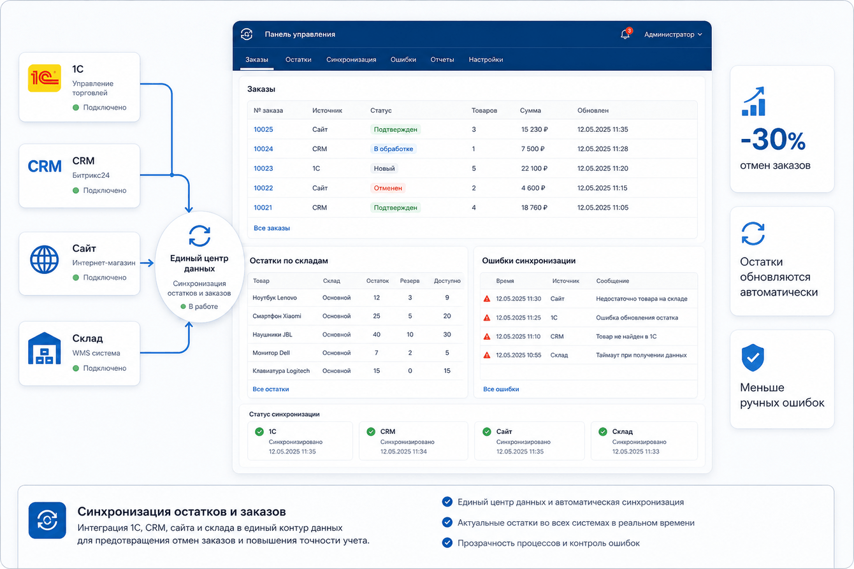Switch to the Синхронизация tab
The width and height of the screenshot is (854, 569).
pyautogui.click(x=351, y=59)
